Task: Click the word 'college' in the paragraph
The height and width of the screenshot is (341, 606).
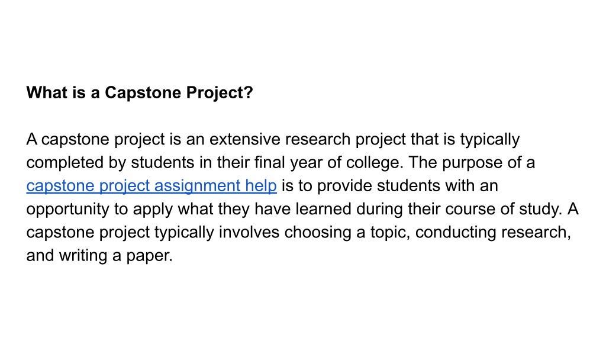Action: (x=375, y=163)
